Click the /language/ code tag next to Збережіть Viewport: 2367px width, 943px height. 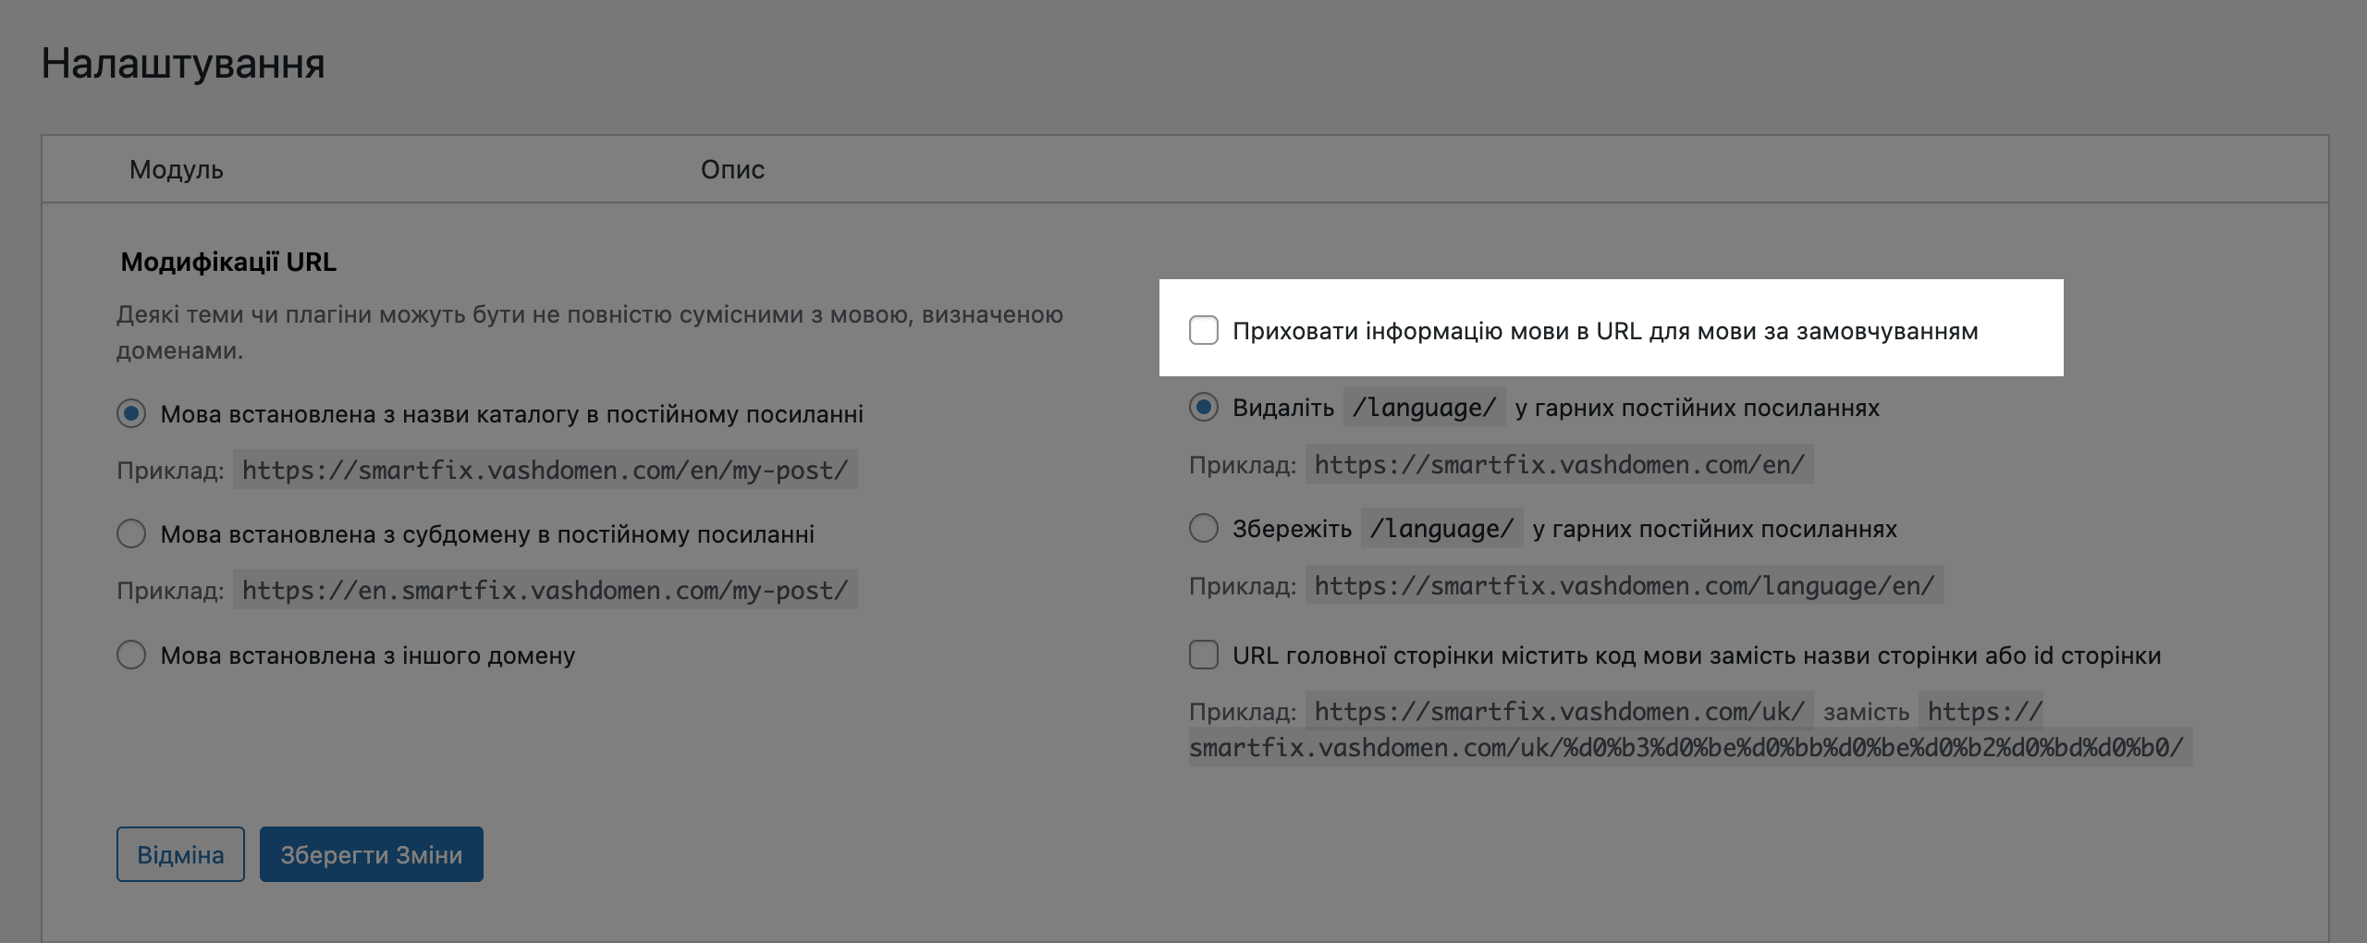[x=1441, y=528]
